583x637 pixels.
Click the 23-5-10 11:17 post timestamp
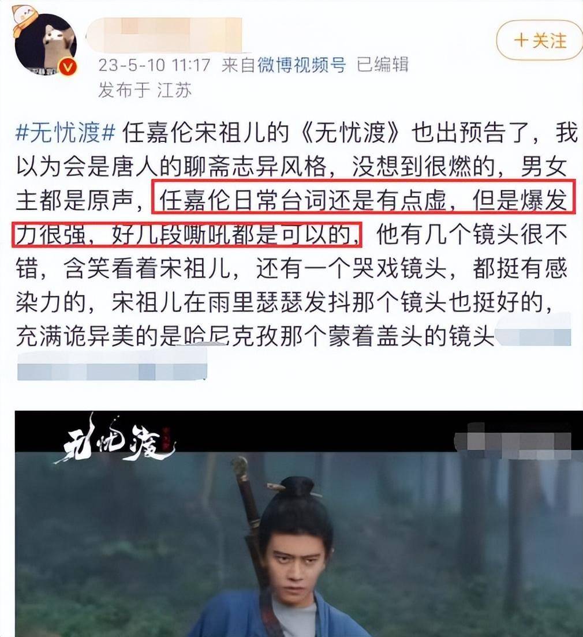coord(154,65)
